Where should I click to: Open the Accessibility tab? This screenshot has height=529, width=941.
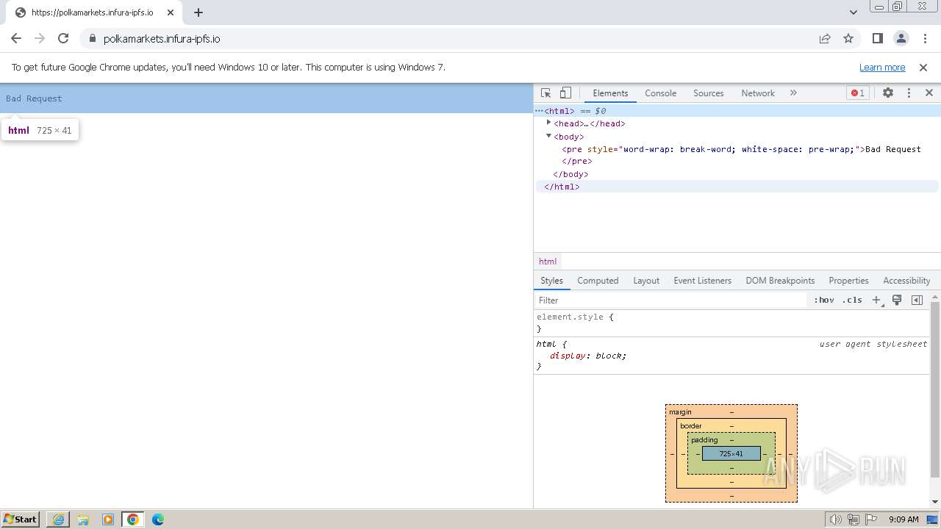point(906,281)
